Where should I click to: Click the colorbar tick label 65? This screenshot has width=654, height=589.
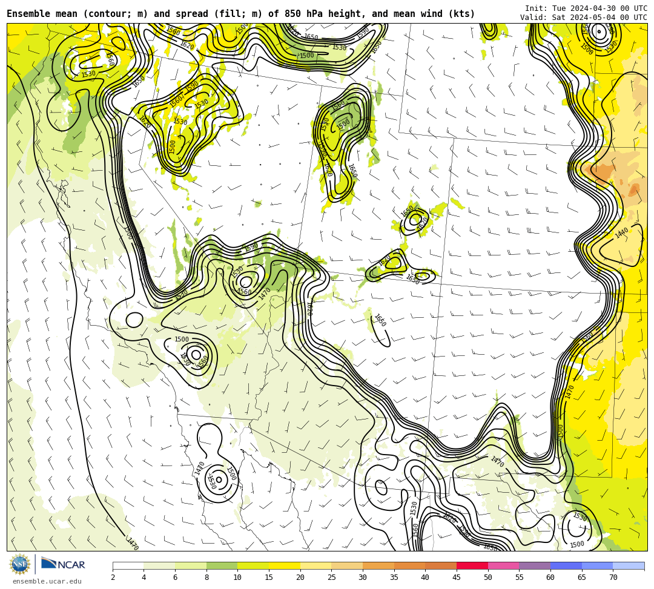click(x=582, y=577)
